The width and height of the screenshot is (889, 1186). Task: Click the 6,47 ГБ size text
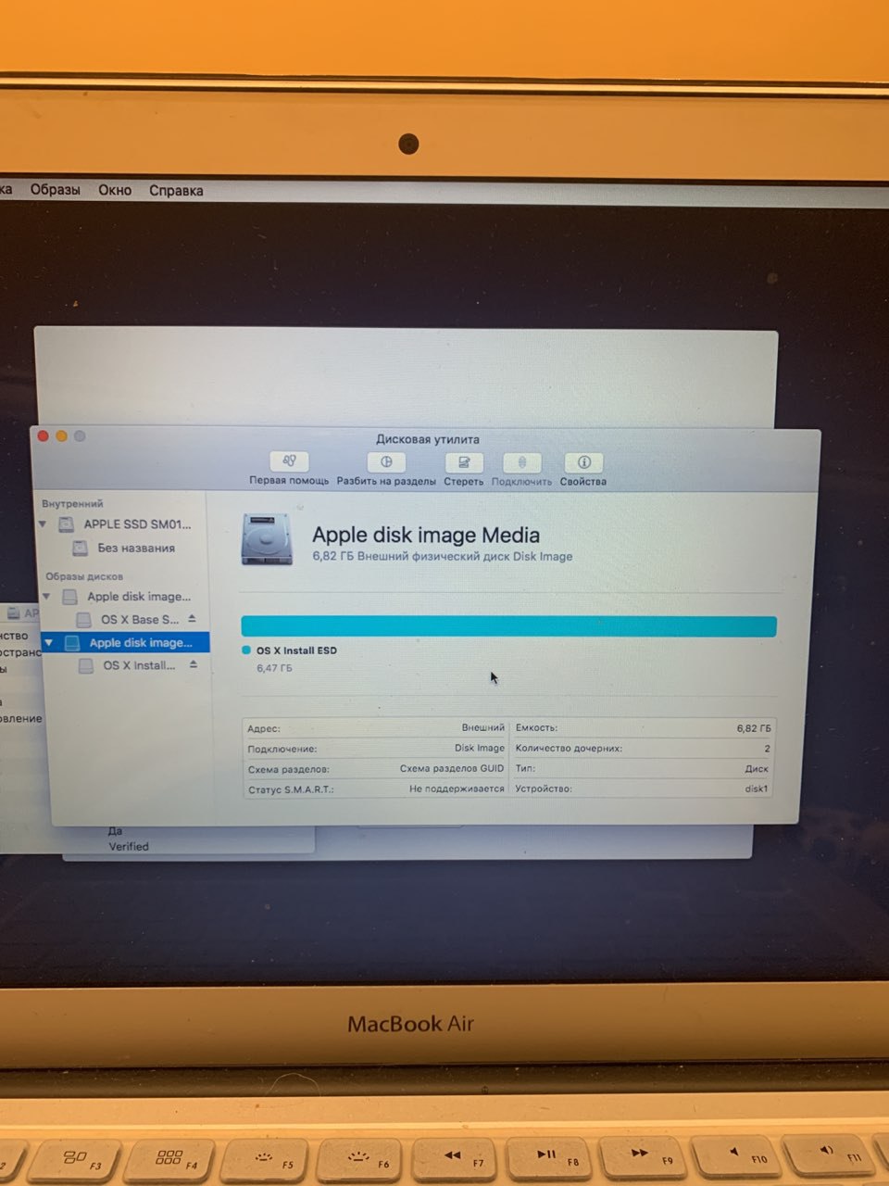(274, 668)
